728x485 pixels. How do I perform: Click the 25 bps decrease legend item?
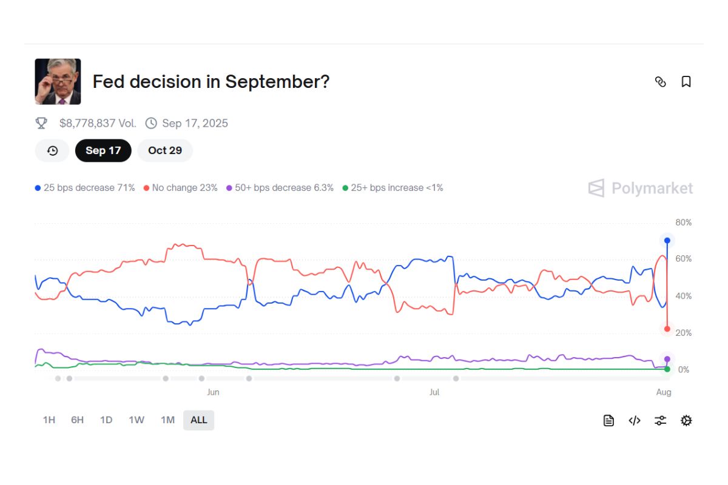(85, 188)
